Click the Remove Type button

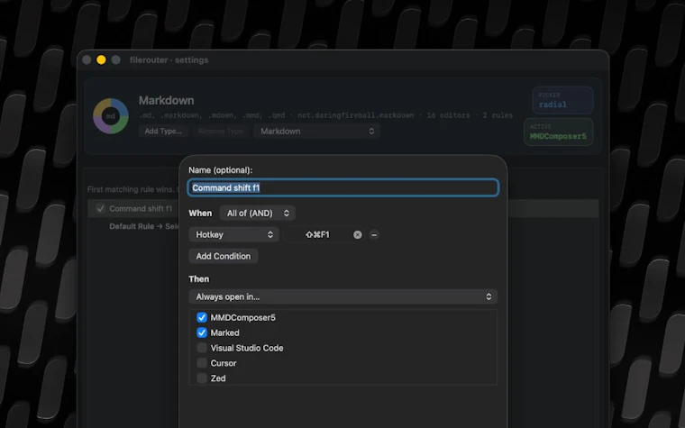pos(220,131)
